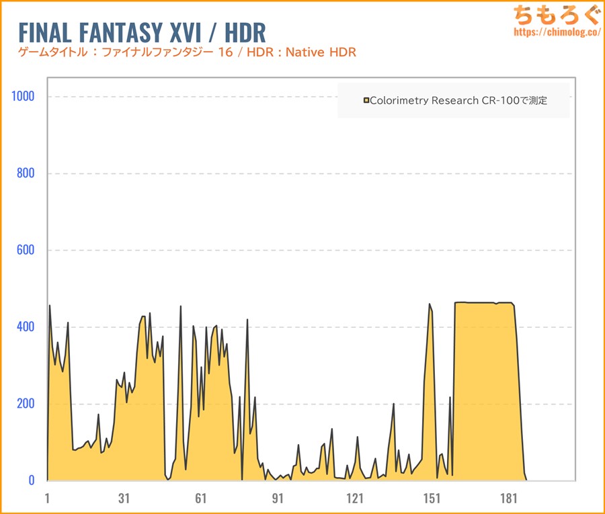
Task: Select x-axis tick label 61
Action: (x=201, y=499)
